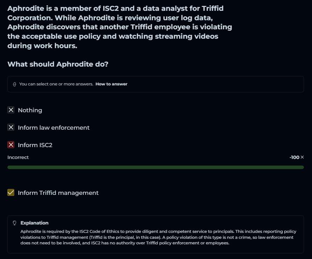Open the How to answer link
This screenshot has height=259, width=312.
tap(111, 84)
